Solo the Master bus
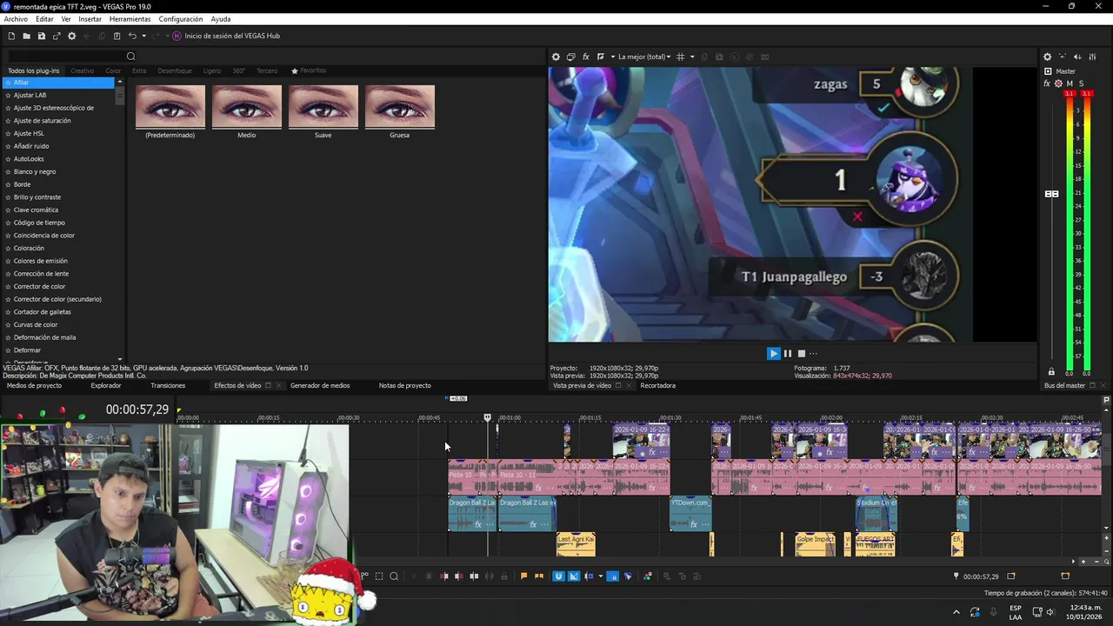Screen dimensions: 1113x626 [1081, 83]
